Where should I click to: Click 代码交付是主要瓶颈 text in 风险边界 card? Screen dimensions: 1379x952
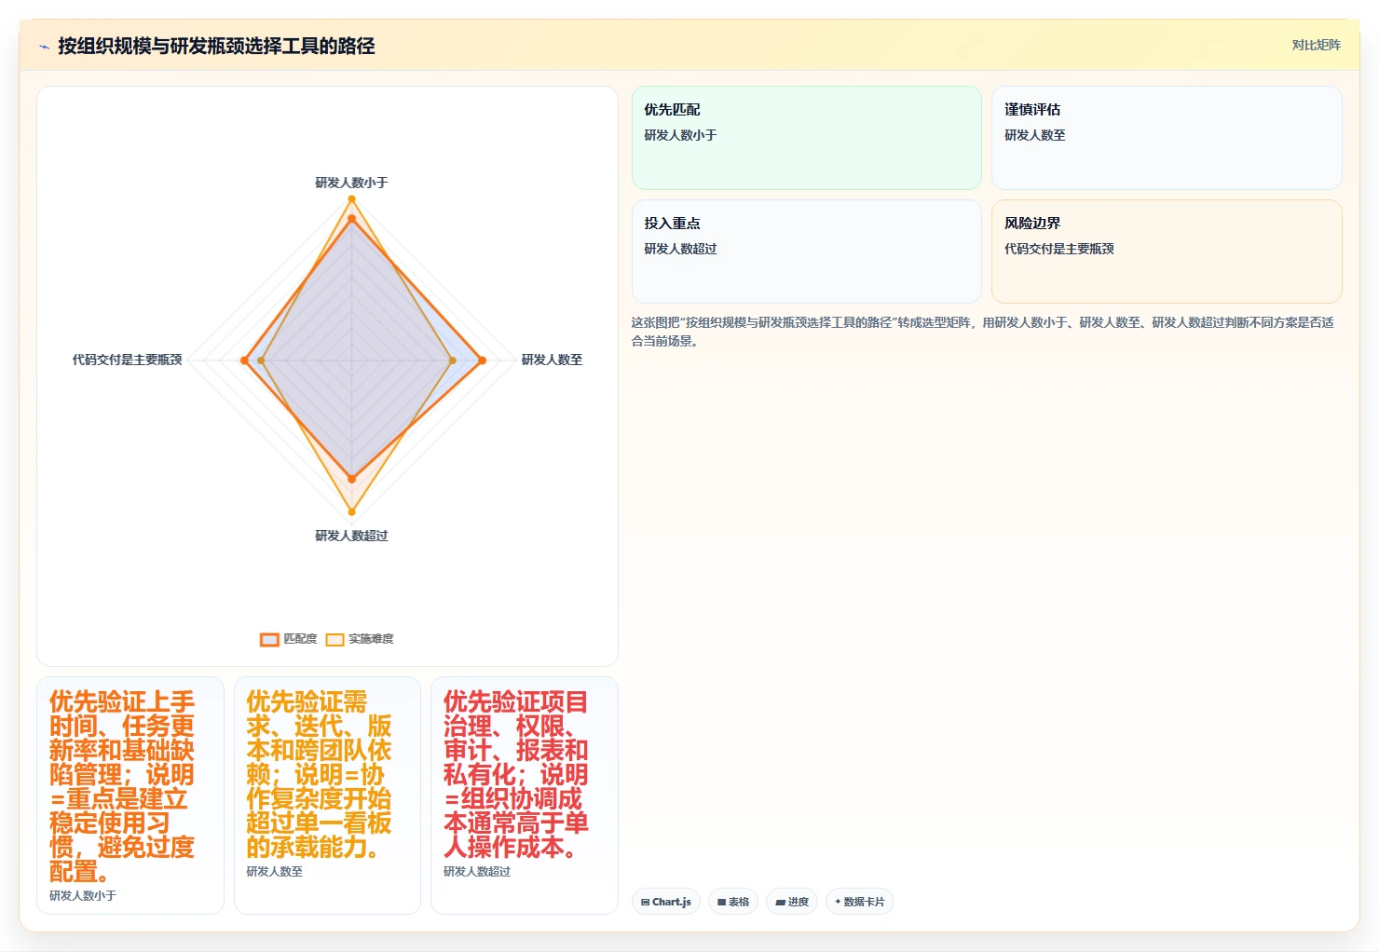click(x=1058, y=249)
